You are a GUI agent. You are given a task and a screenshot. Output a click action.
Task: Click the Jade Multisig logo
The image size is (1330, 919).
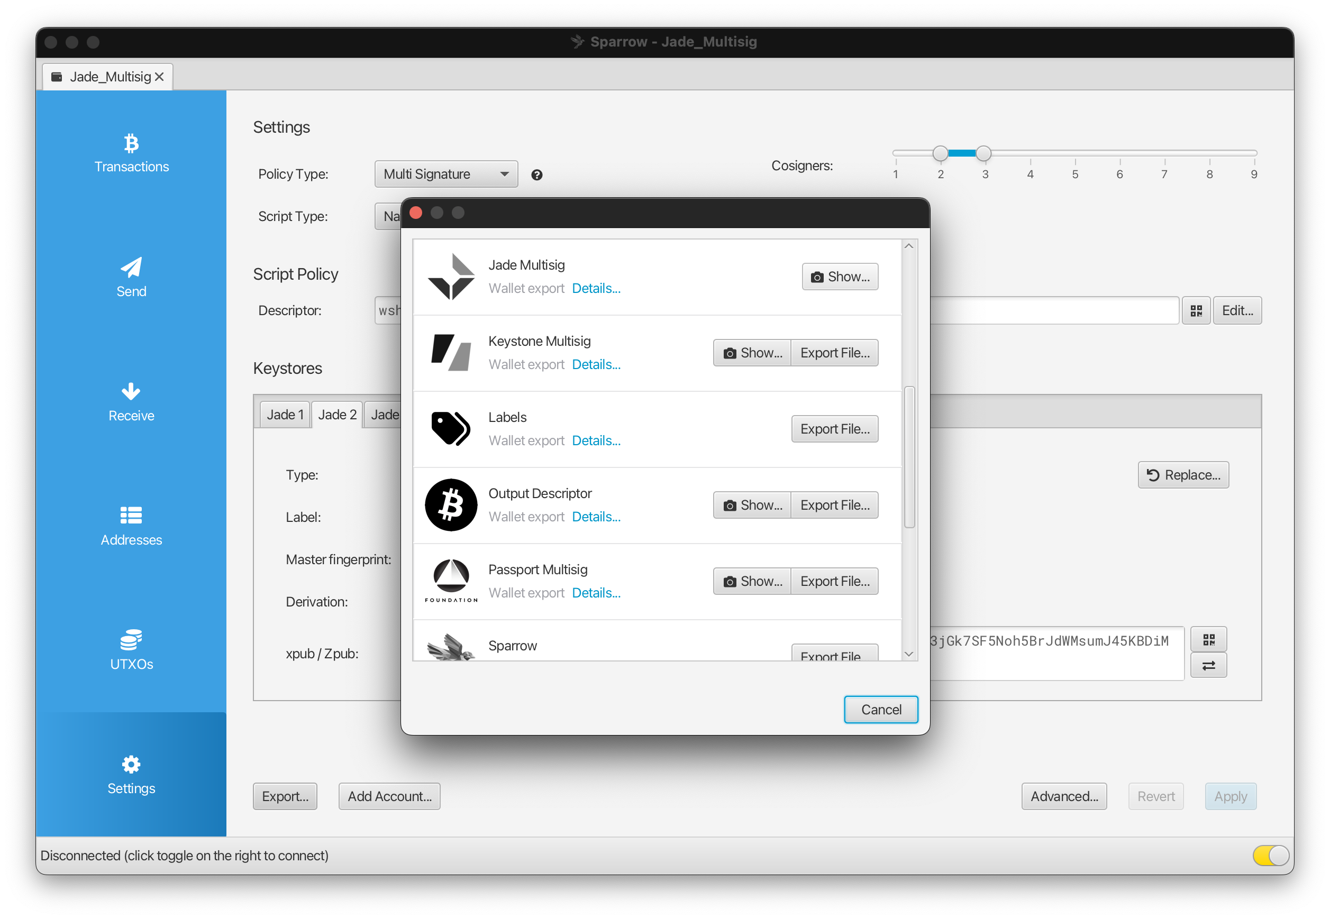pos(451,277)
